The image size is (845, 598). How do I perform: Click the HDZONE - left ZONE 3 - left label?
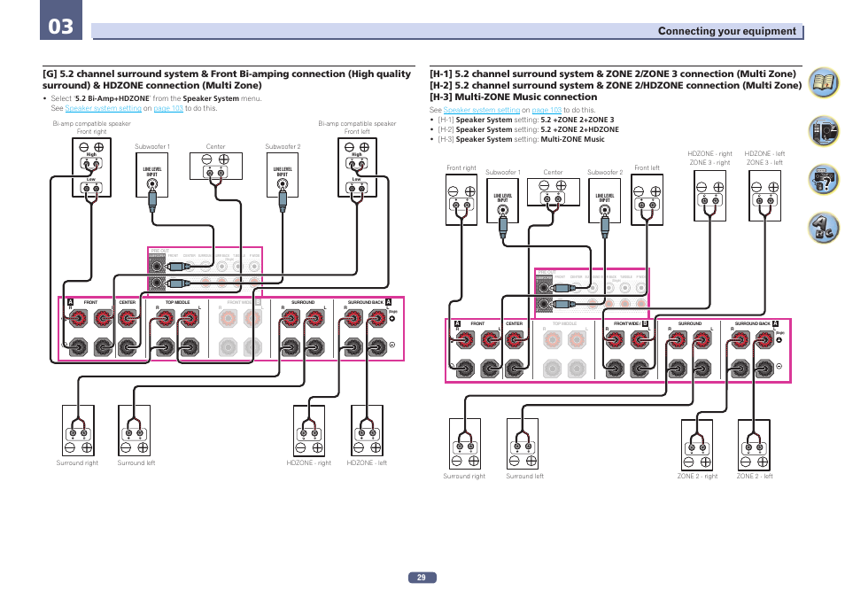(x=764, y=158)
